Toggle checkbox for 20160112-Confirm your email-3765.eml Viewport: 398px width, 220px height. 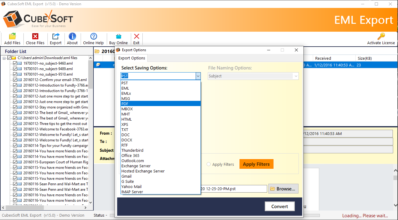pyautogui.click(x=15, y=80)
